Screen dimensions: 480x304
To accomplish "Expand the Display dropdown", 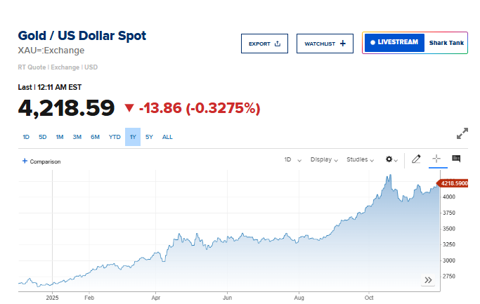I will coord(325,160).
